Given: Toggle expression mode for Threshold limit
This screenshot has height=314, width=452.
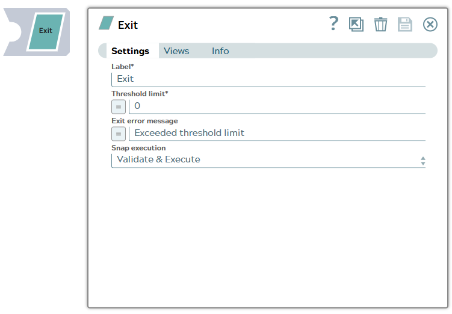Looking at the screenshot, I should (119, 106).
